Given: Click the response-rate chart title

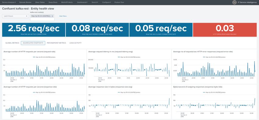Looking at the screenshot, I should tap(30, 87).
